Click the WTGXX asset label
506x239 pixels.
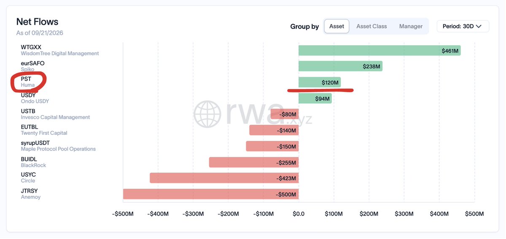point(31,47)
